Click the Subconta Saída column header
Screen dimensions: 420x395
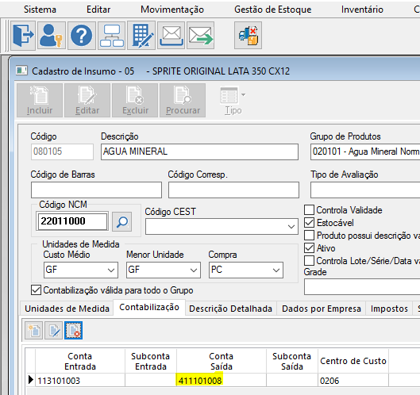point(292,361)
